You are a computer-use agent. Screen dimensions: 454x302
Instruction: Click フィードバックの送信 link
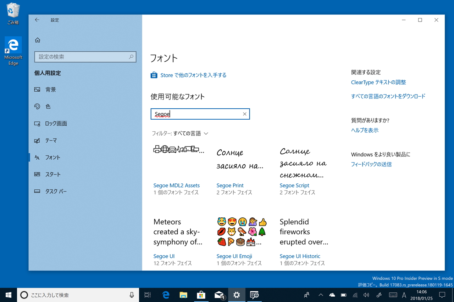pyautogui.click(x=371, y=164)
